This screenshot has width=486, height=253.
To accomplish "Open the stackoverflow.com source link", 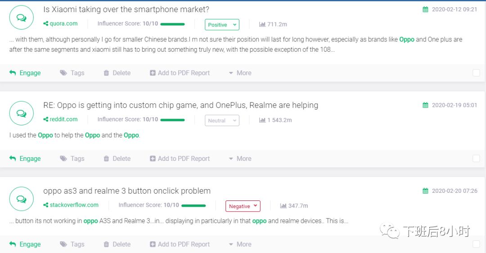I will pos(71,204).
